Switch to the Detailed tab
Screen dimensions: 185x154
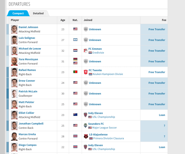click(x=38, y=13)
